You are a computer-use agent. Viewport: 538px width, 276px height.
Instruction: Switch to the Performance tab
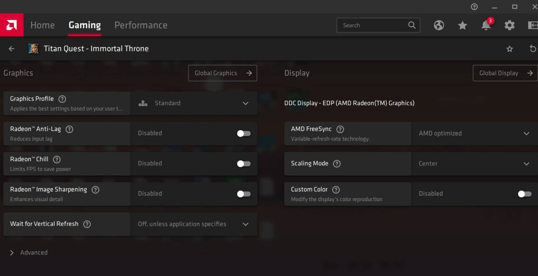point(141,25)
